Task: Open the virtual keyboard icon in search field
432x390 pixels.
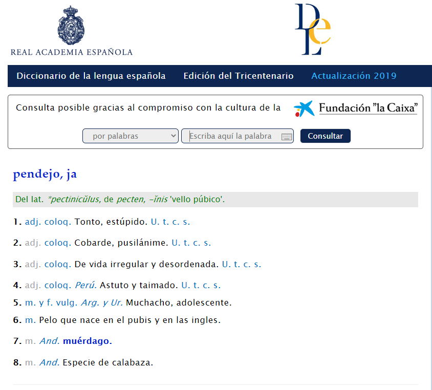Action: coord(287,137)
